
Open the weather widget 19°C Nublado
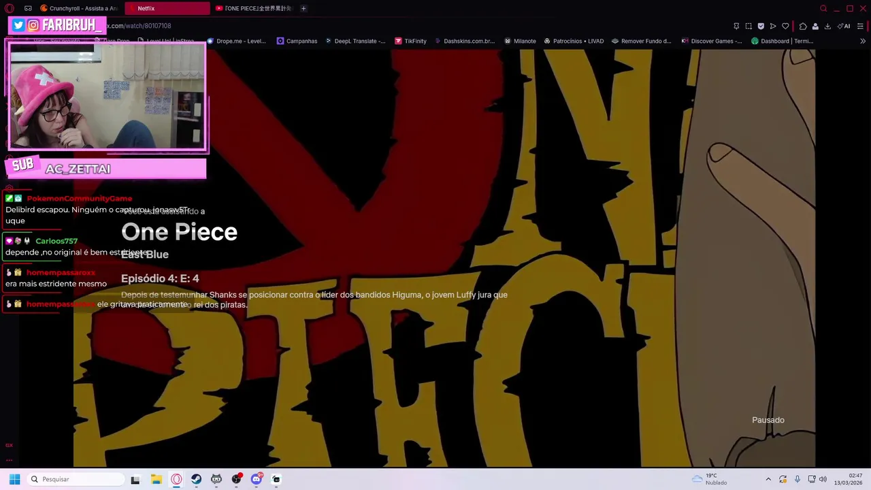click(709, 479)
